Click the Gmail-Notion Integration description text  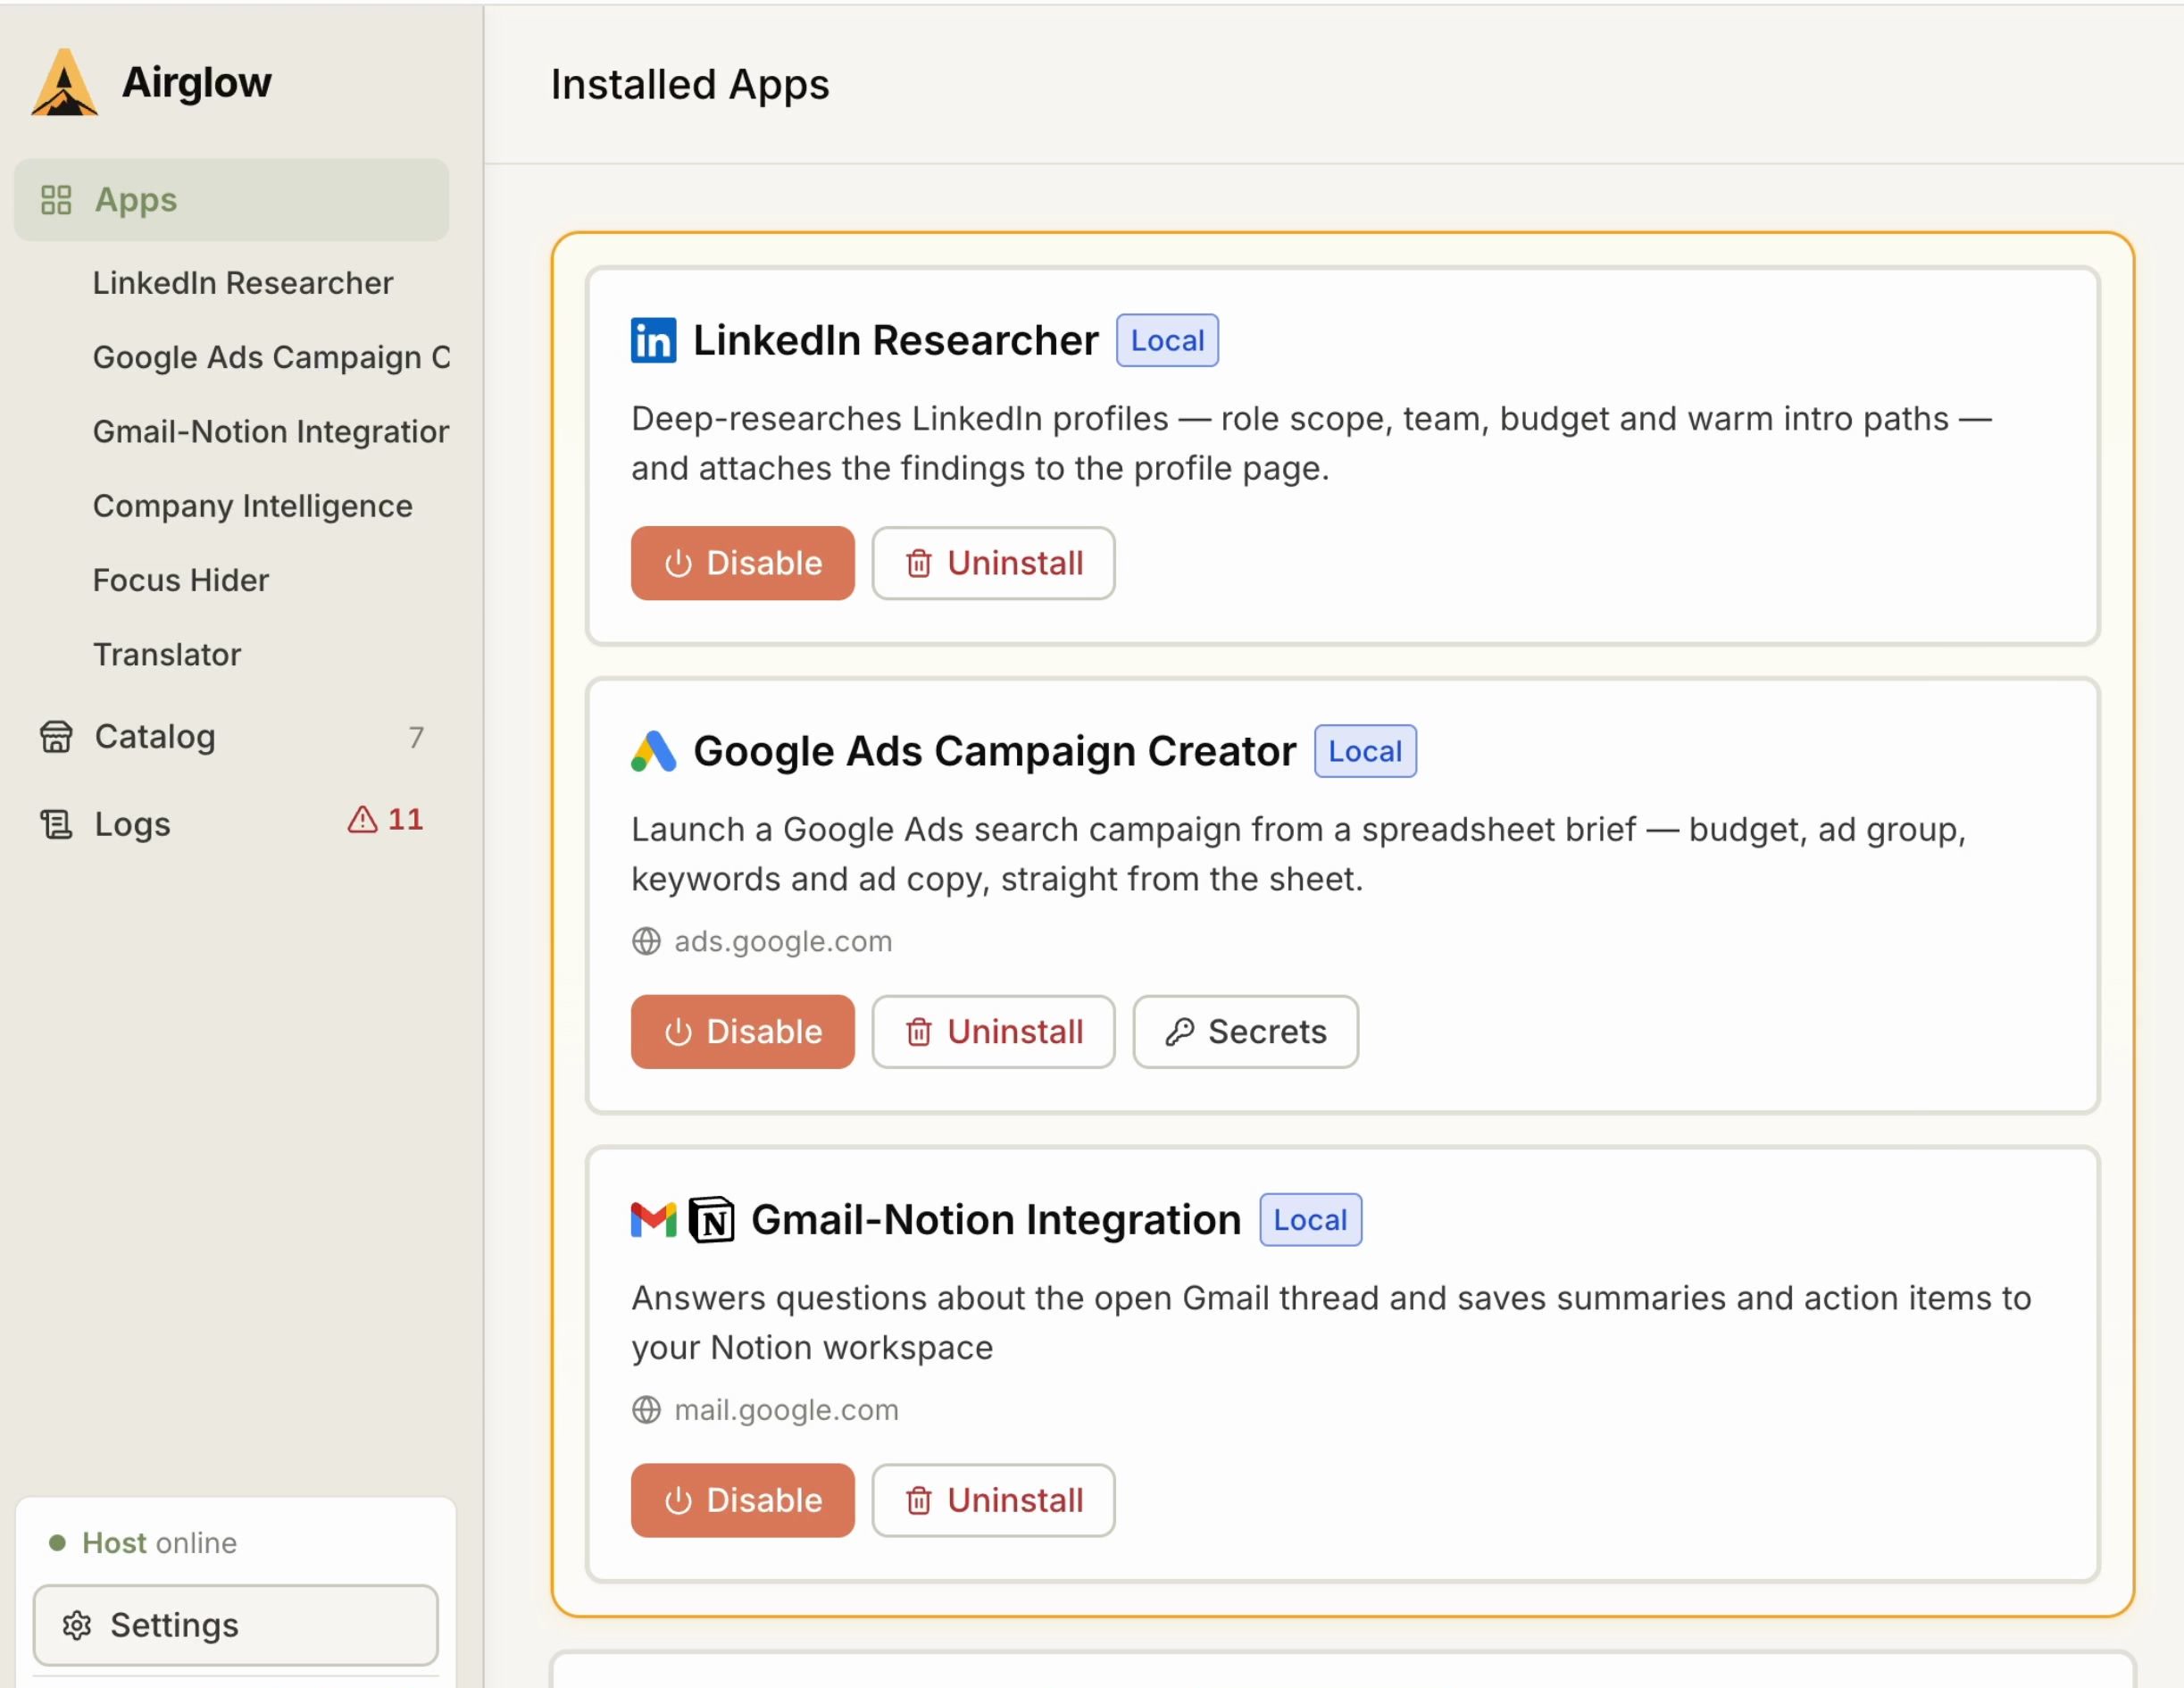point(1331,1323)
